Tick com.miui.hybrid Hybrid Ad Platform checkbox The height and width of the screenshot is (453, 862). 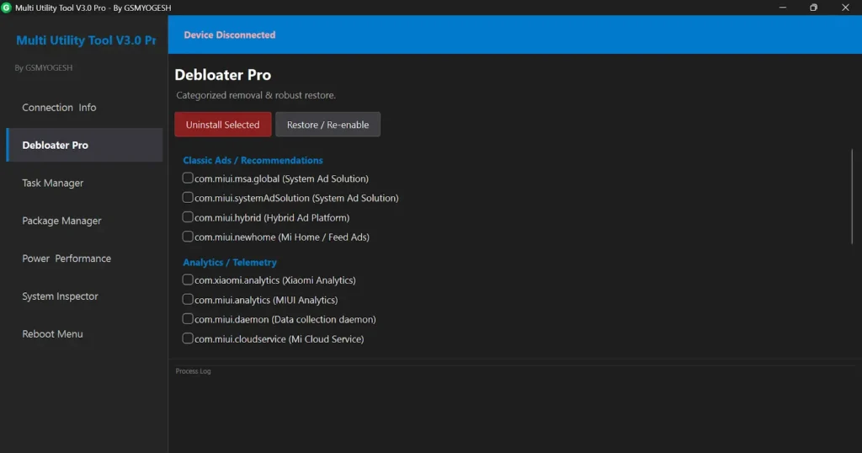188,217
